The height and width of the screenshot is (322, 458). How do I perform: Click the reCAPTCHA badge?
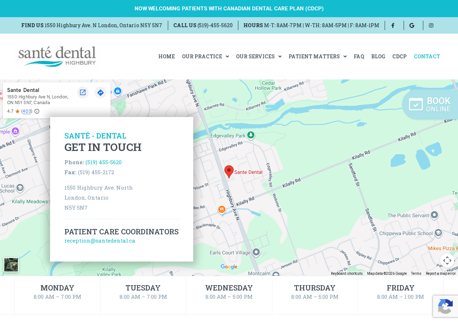click(445, 306)
